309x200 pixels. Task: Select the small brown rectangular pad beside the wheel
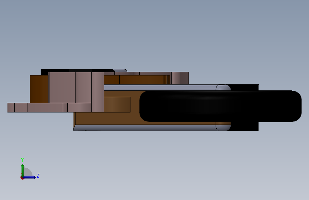tap(117, 105)
